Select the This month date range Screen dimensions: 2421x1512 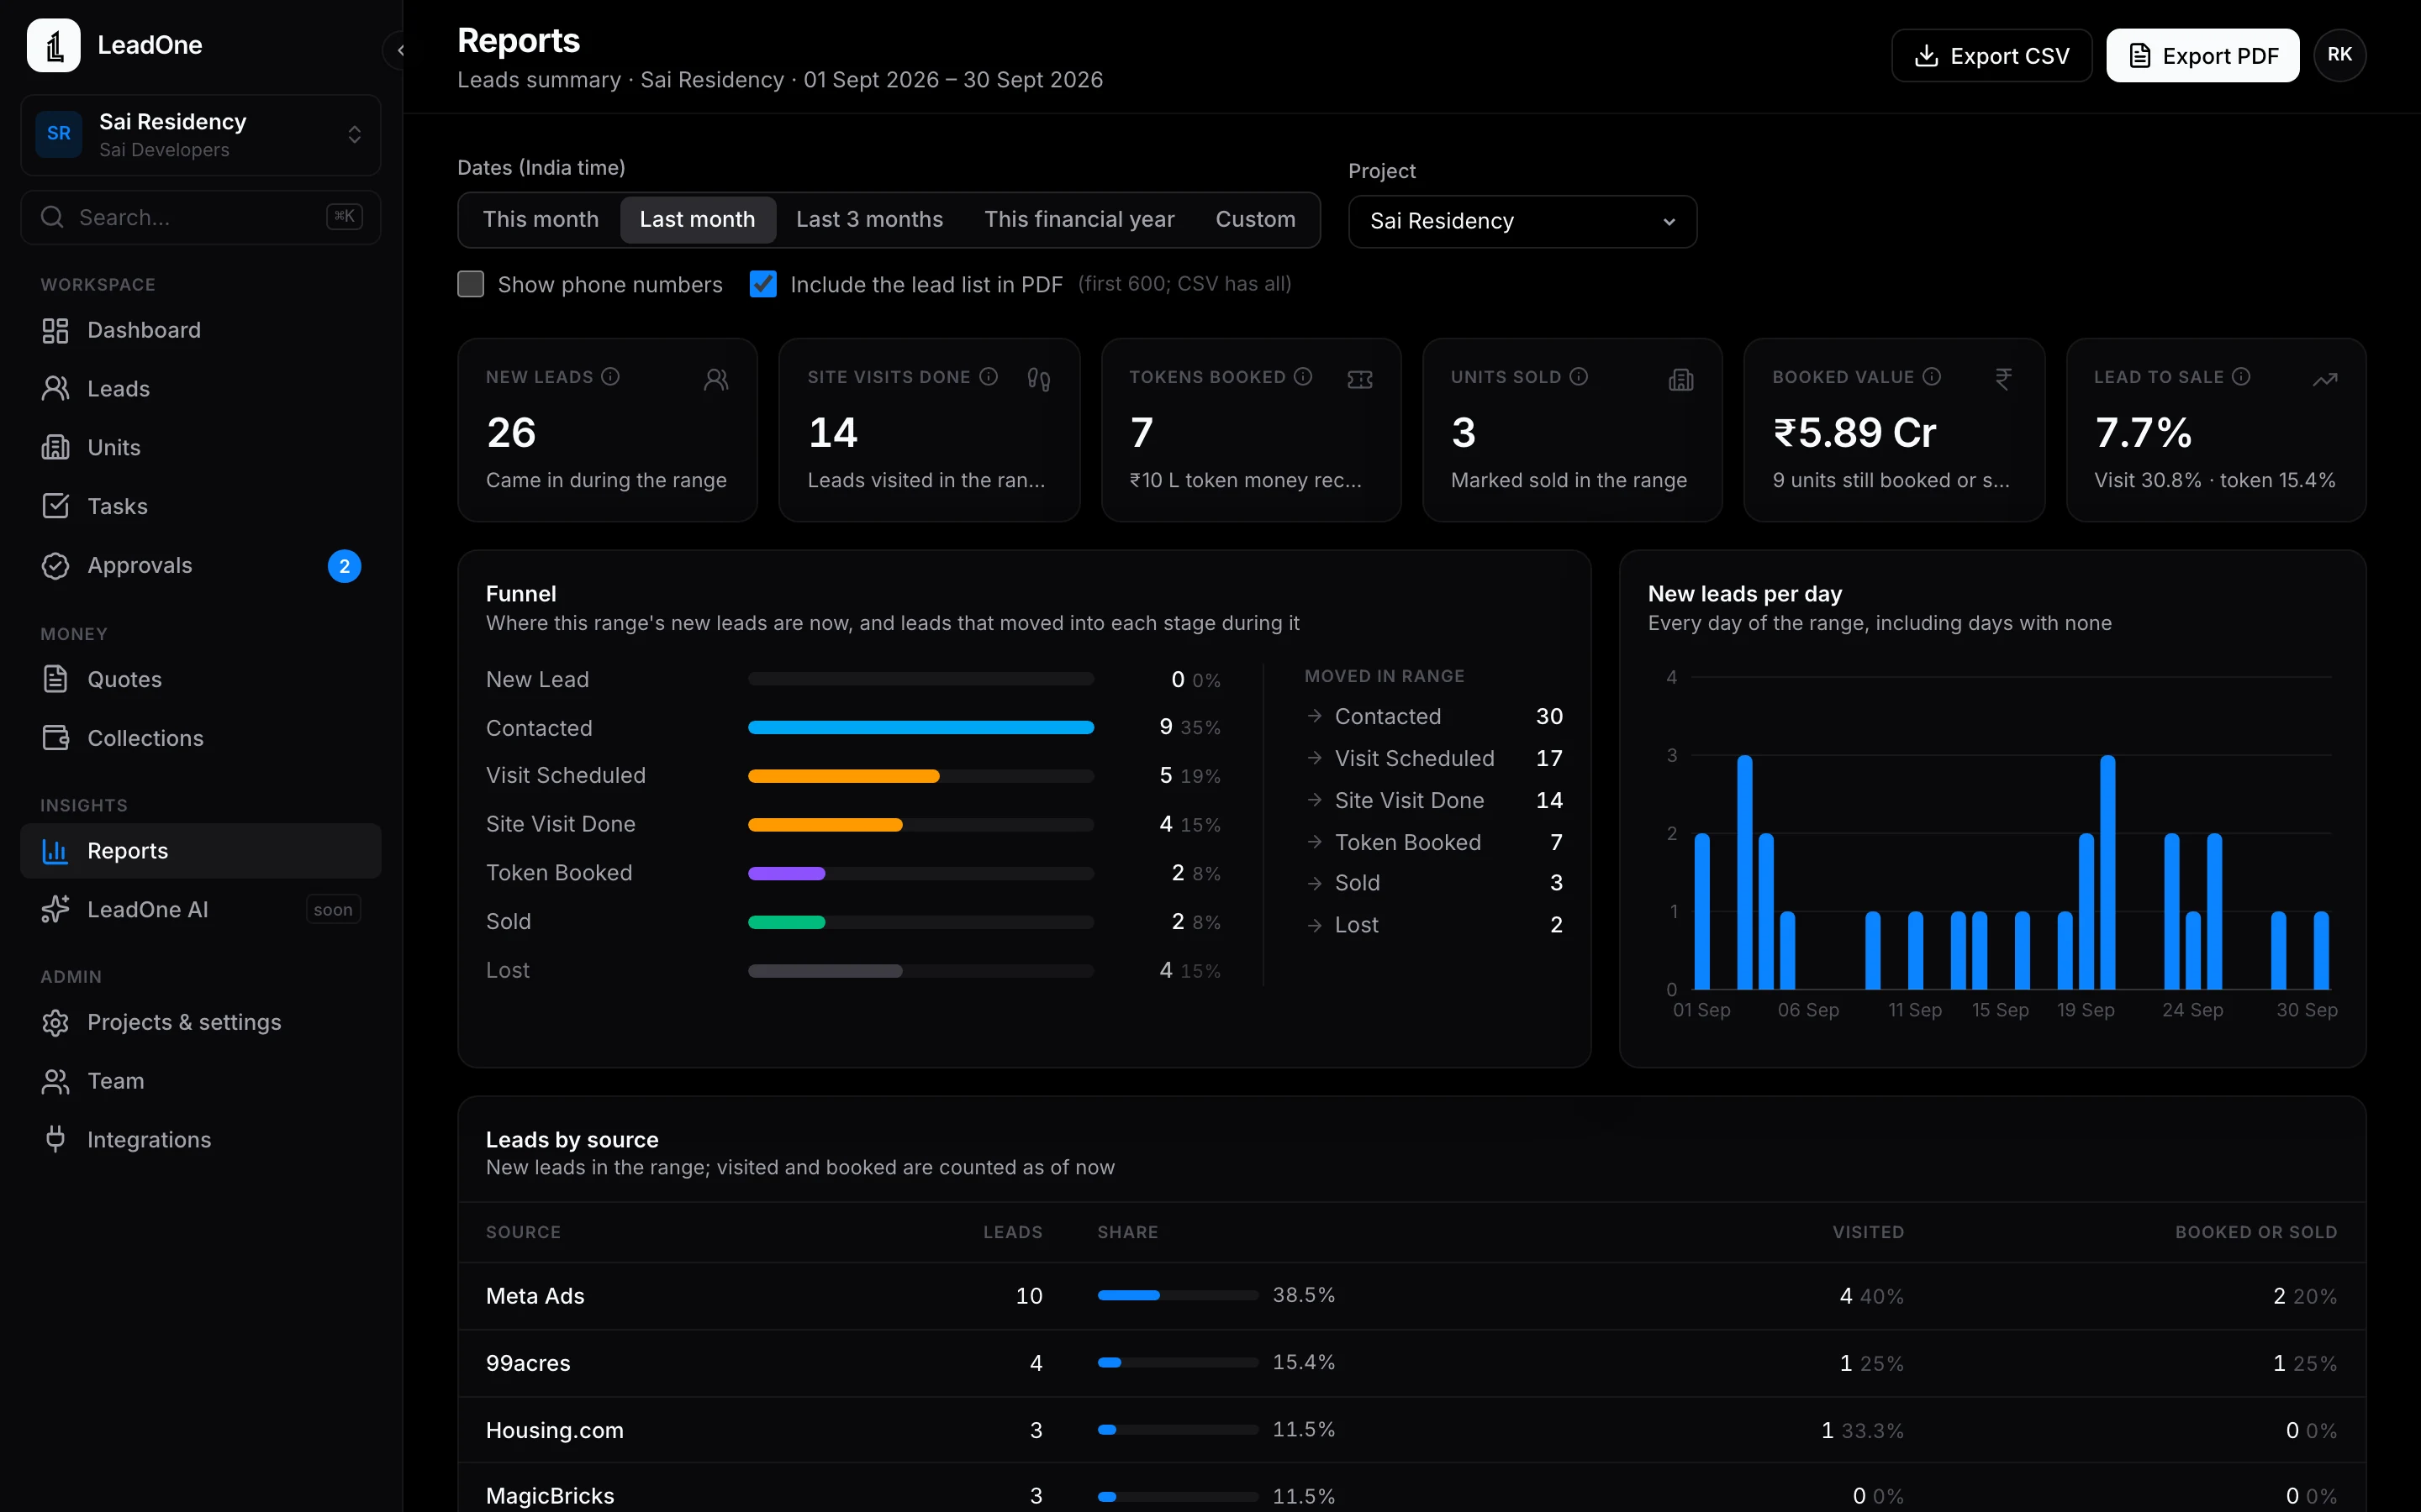[x=541, y=219]
